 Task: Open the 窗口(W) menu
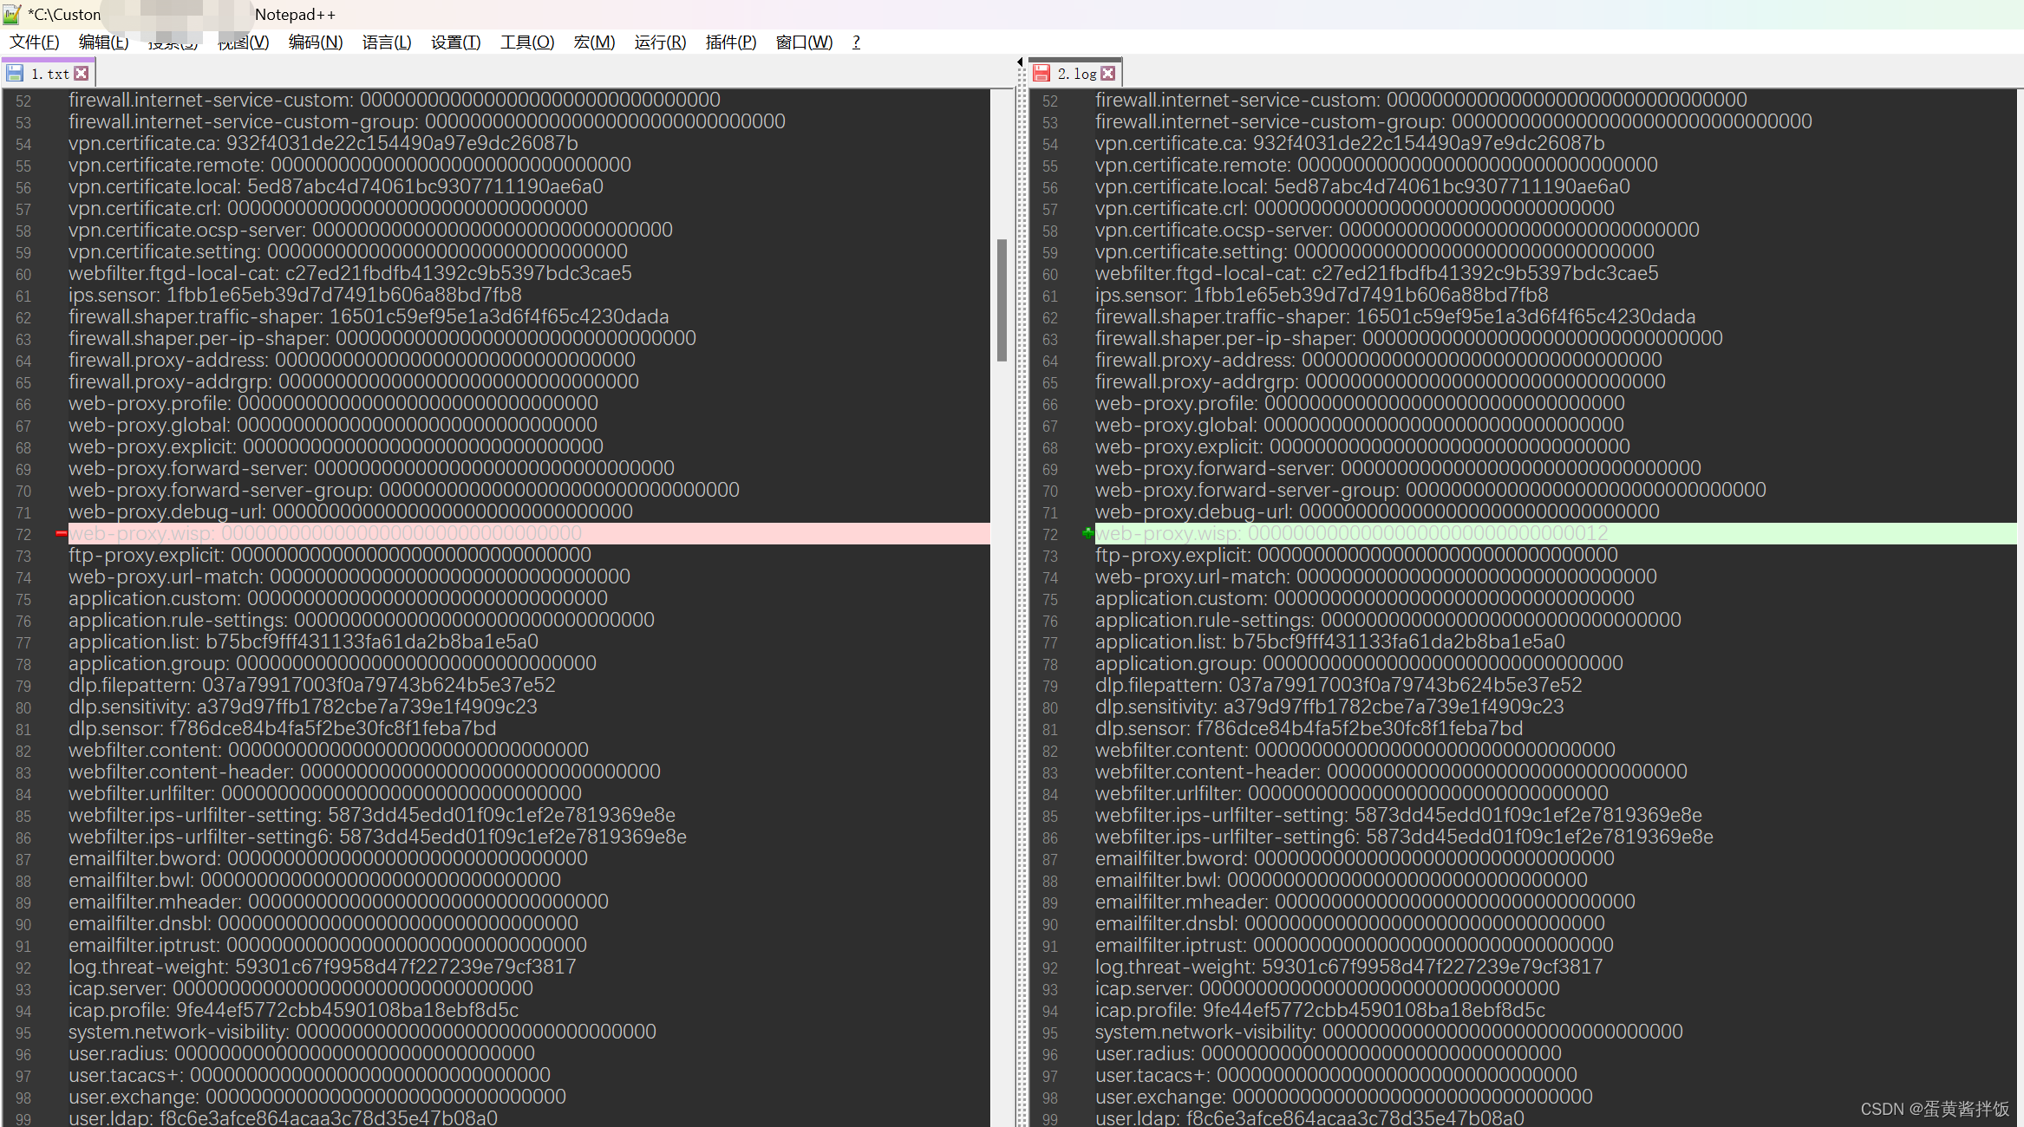tap(804, 42)
